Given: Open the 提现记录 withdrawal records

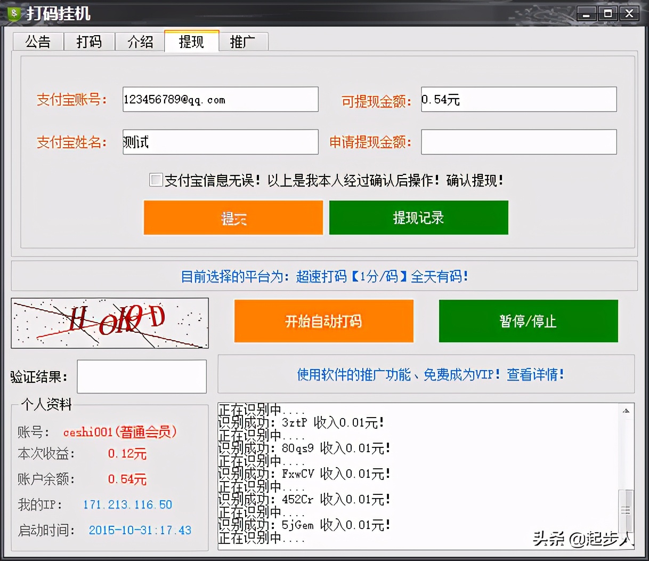Looking at the screenshot, I should [419, 218].
